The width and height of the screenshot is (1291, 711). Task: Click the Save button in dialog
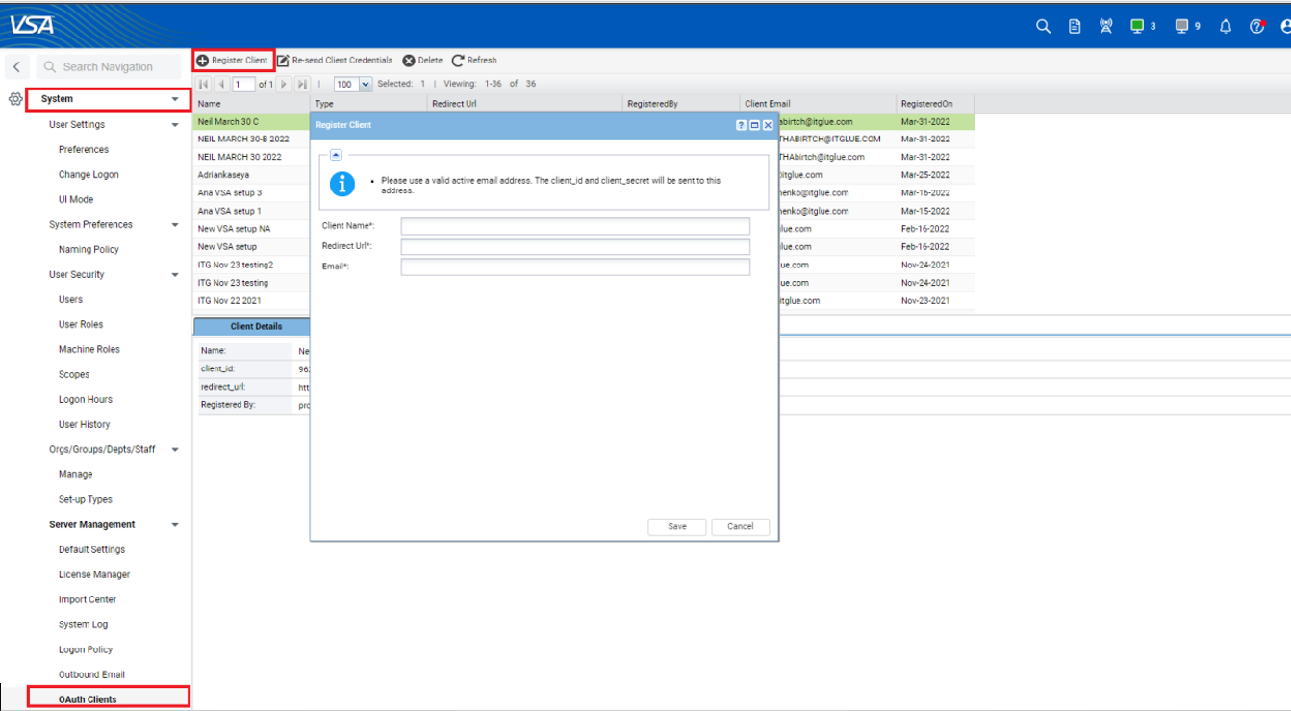(x=677, y=526)
